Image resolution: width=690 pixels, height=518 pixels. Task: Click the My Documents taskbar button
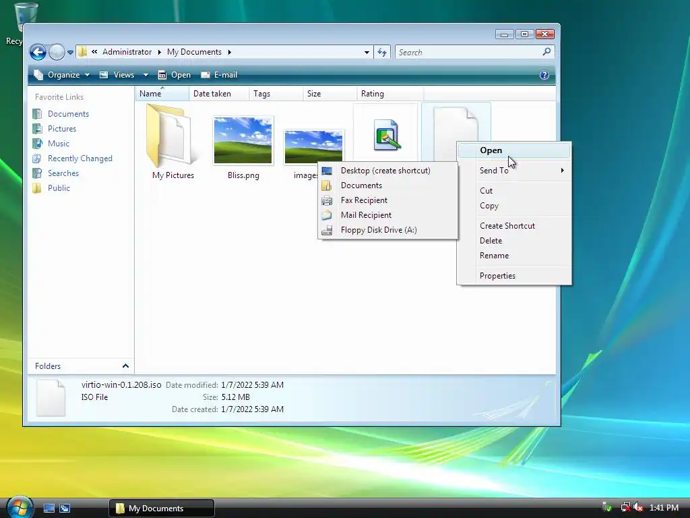click(162, 509)
